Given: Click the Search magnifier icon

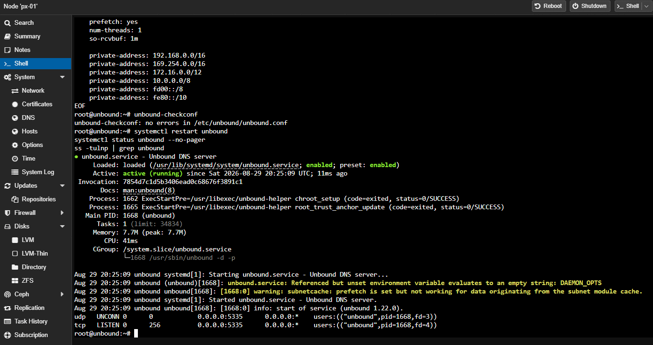Looking at the screenshot, I should (x=7, y=22).
